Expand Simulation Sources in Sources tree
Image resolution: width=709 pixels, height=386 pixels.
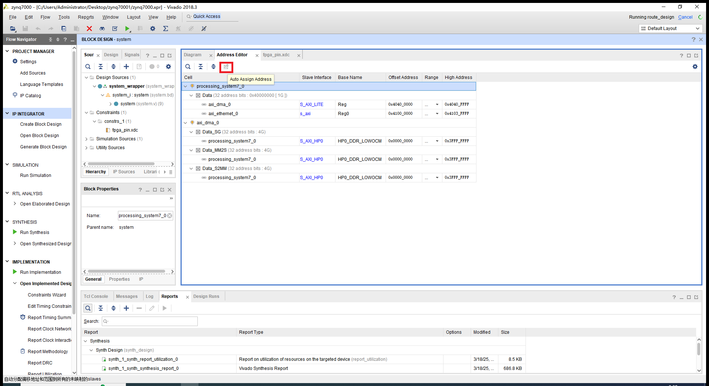tap(86, 139)
